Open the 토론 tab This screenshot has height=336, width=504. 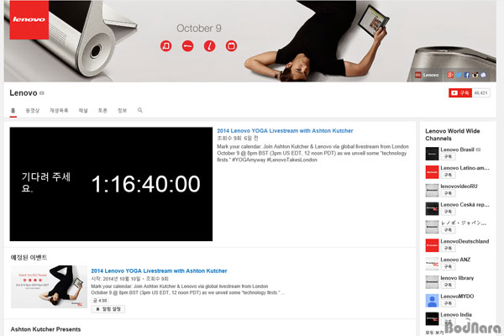pyautogui.click(x=102, y=110)
